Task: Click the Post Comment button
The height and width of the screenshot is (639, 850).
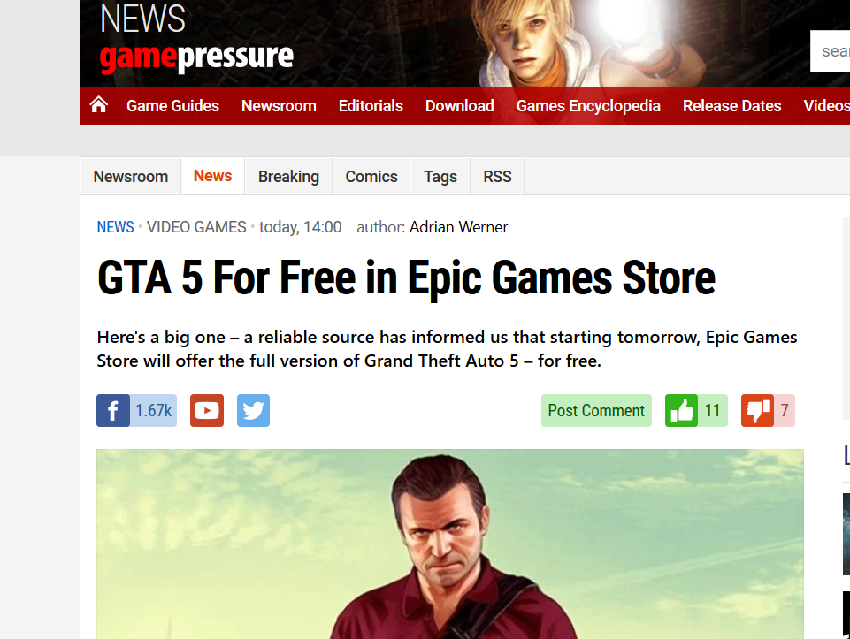Action: 596,410
